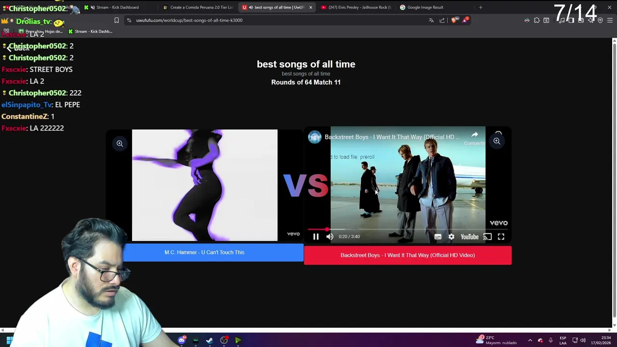Enter fullscreen in the YouTube player
This screenshot has width=617, height=347.
[501, 237]
